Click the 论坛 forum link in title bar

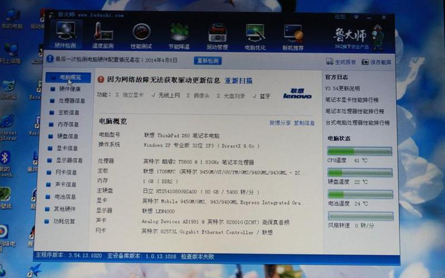pyautogui.click(x=340, y=17)
